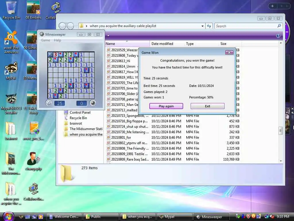Switch to Welcome Center taskbar button
Screen dimensions: 294x221
pos(64,217)
